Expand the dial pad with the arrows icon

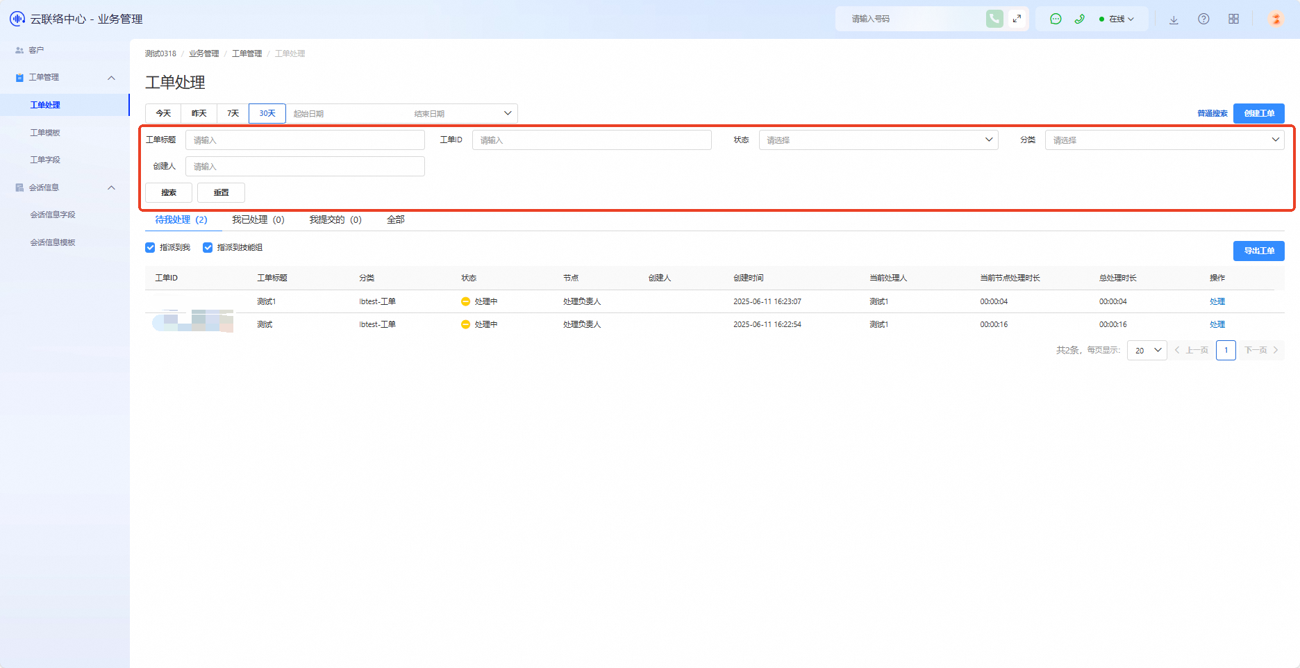coord(1017,19)
